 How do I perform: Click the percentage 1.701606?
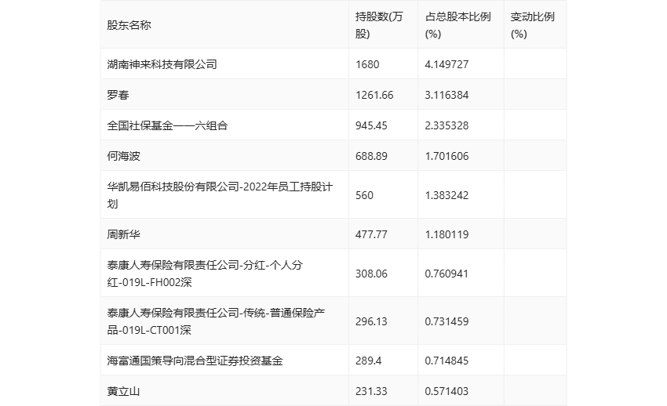tap(446, 156)
